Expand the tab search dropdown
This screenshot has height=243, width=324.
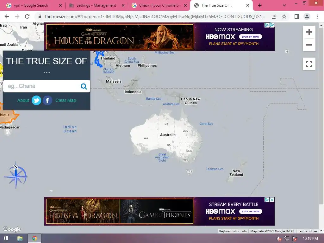coord(284,6)
